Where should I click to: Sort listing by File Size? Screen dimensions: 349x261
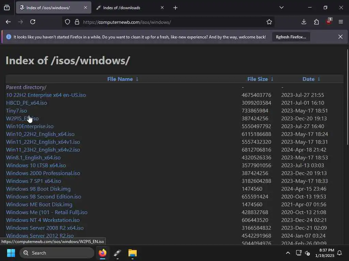pyautogui.click(x=258, y=79)
